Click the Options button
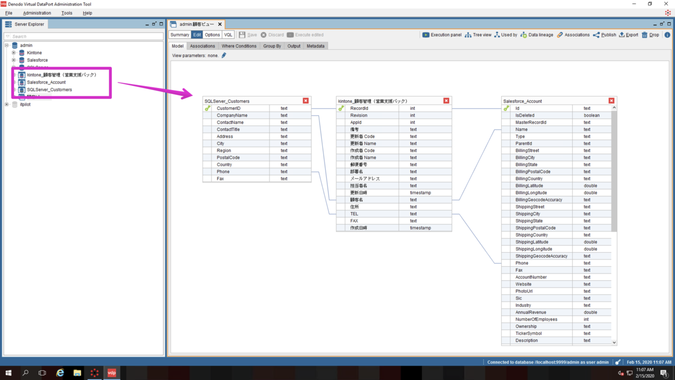This screenshot has height=380, width=675. (213, 35)
